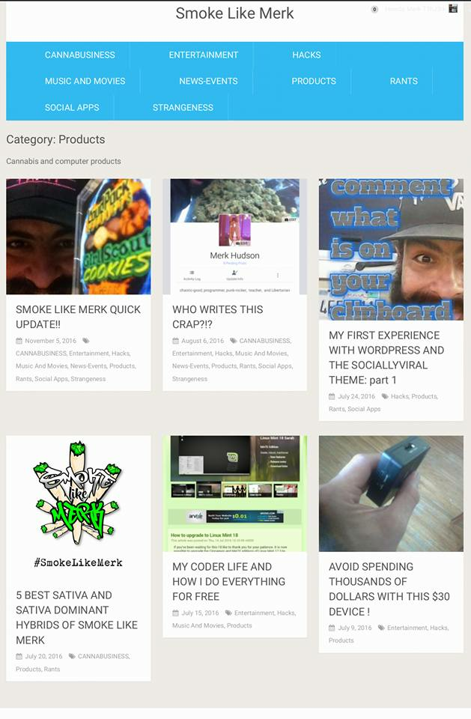The height and width of the screenshot is (719, 471).
Task: Click calendar icon beside July 24, 2016
Action: 332,396
